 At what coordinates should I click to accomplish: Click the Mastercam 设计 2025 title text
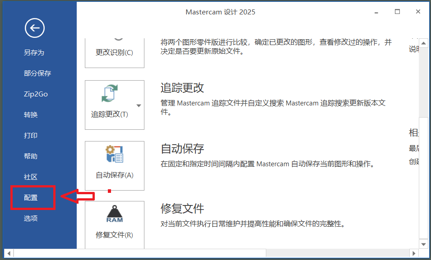pos(220,12)
